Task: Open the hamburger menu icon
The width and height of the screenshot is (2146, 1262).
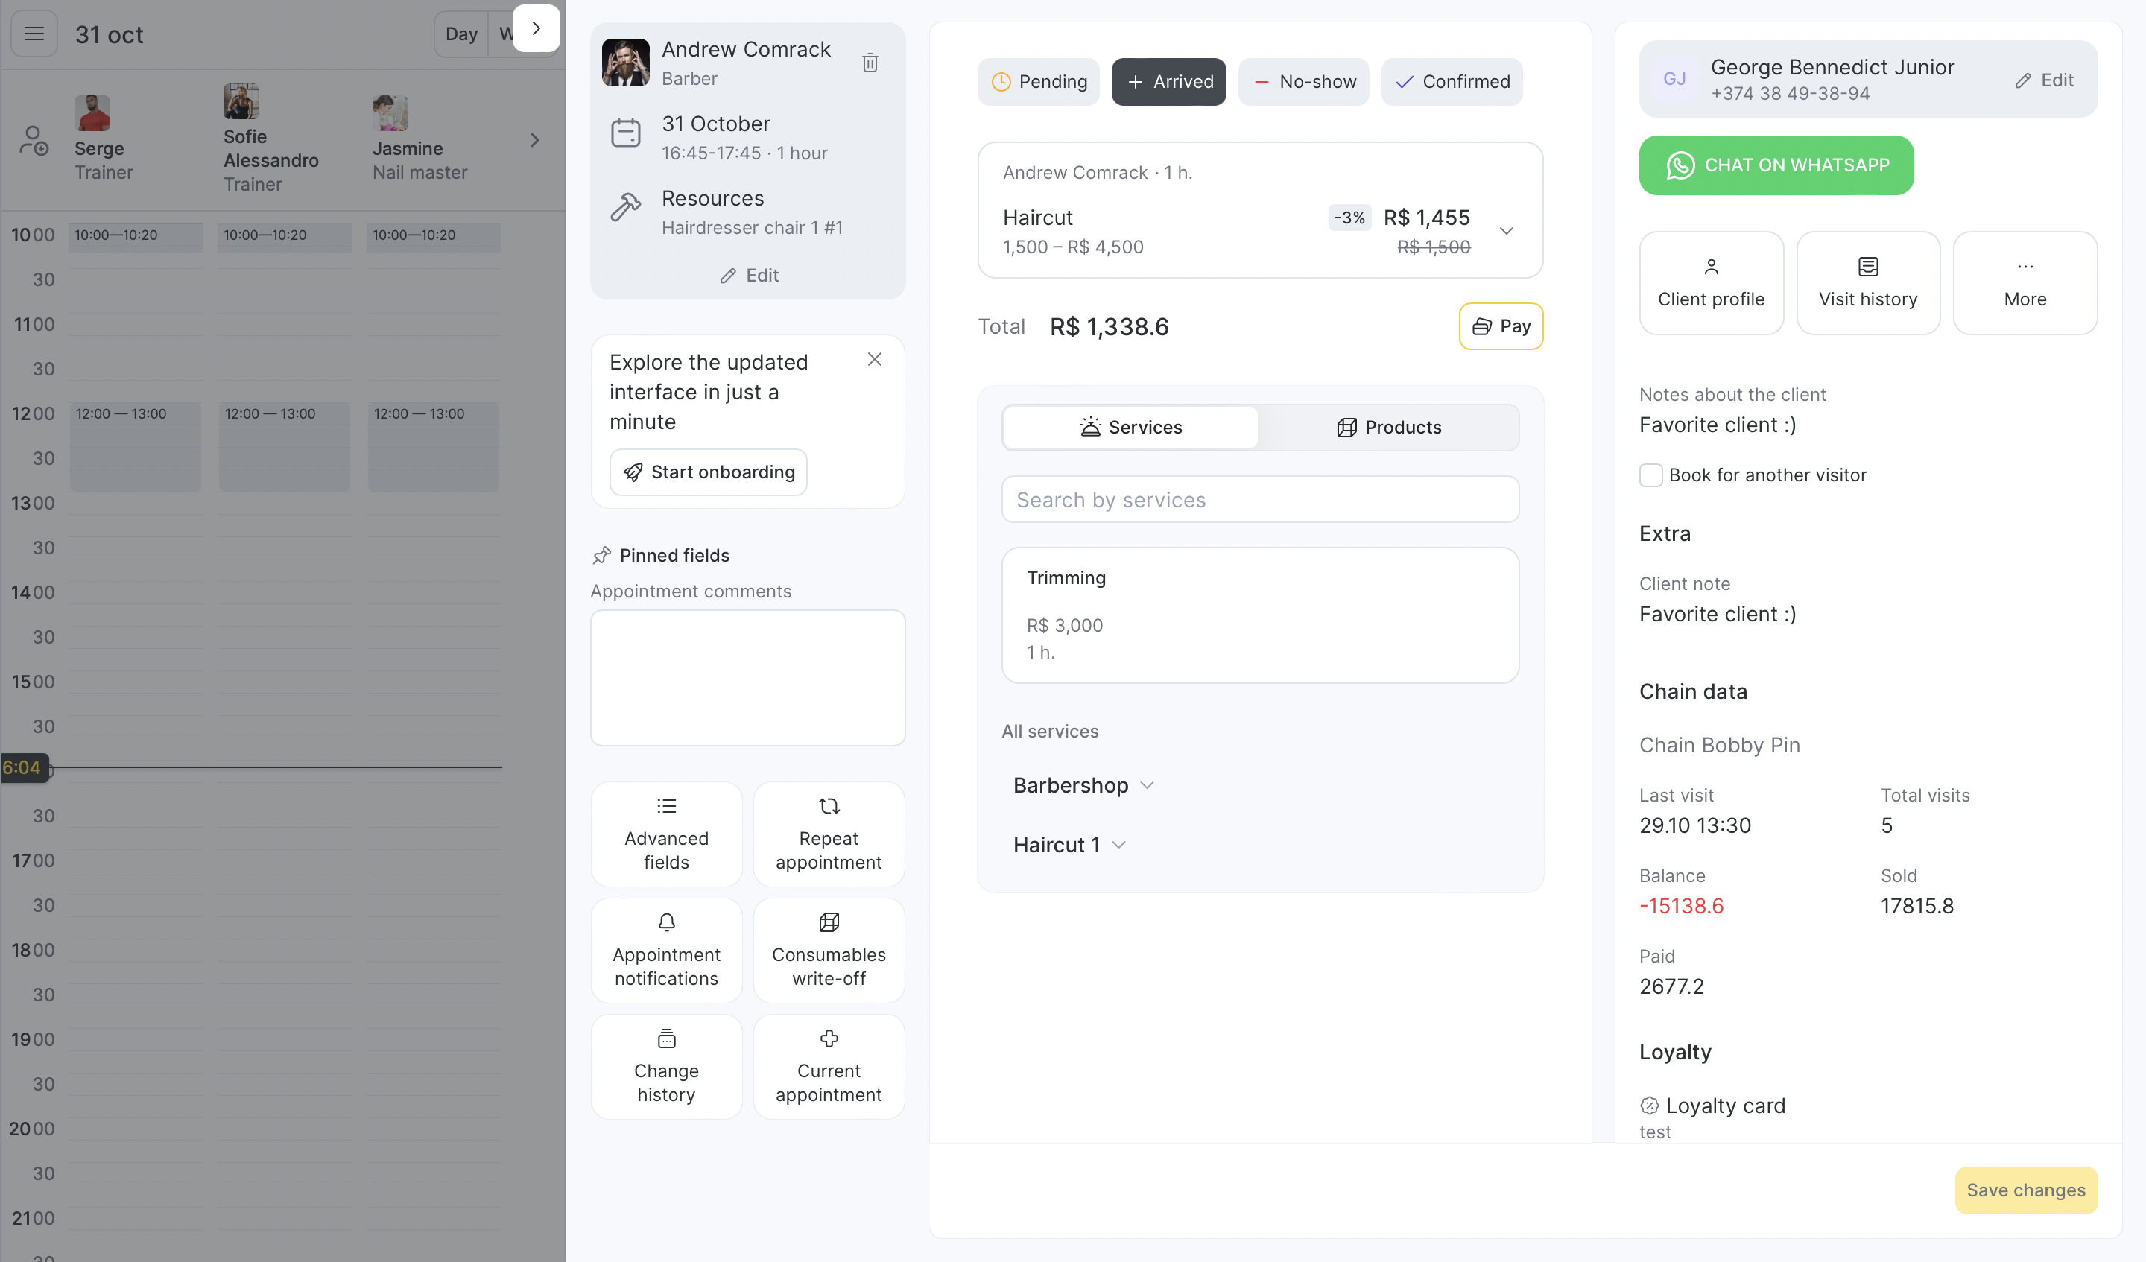Action: [x=34, y=34]
